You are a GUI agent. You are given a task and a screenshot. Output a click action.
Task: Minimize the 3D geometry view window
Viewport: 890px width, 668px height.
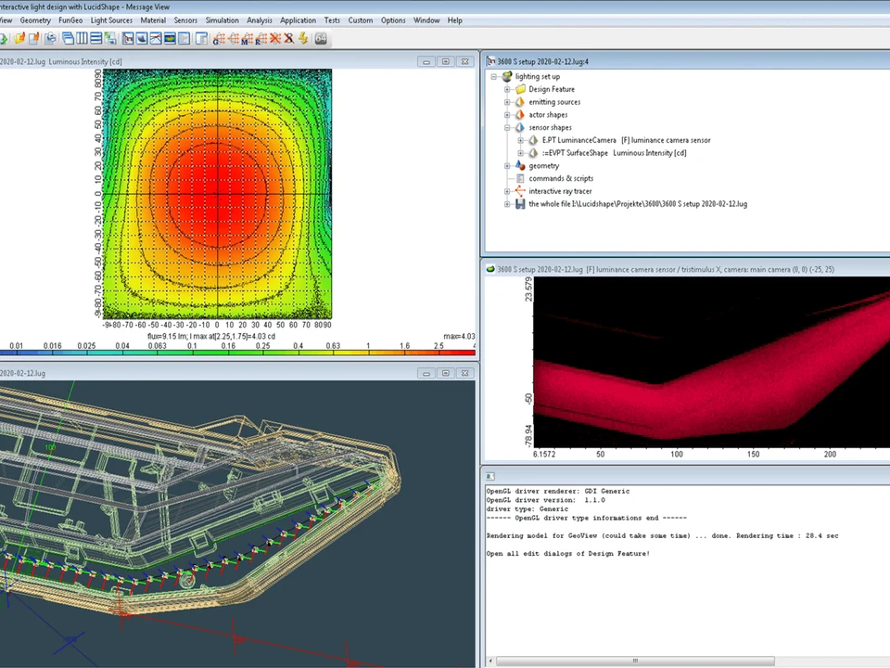click(x=426, y=373)
